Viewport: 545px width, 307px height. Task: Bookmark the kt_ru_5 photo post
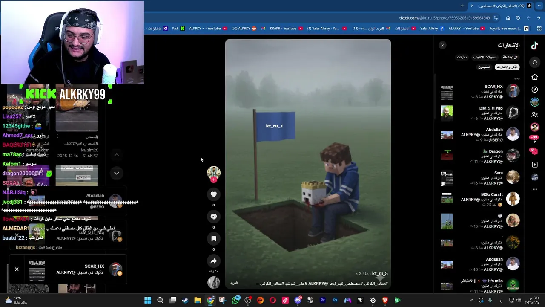(x=214, y=239)
